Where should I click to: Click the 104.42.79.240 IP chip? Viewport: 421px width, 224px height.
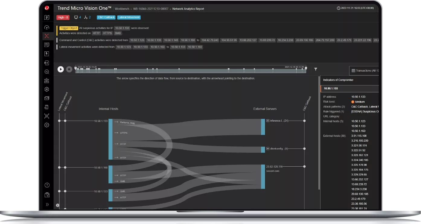[x=210, y=40]
